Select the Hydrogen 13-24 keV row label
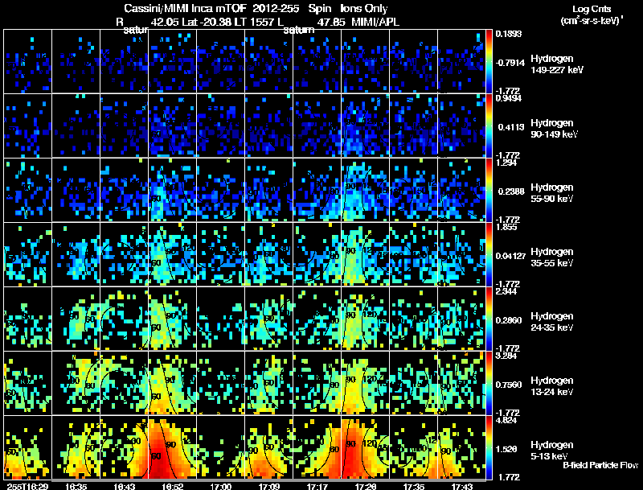 (x=552, y=386)
